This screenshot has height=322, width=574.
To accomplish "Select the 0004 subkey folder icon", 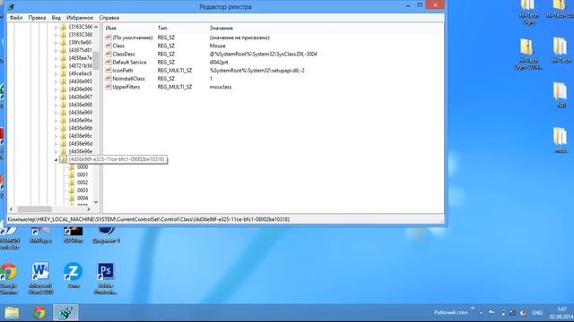I will coord(72,198).
